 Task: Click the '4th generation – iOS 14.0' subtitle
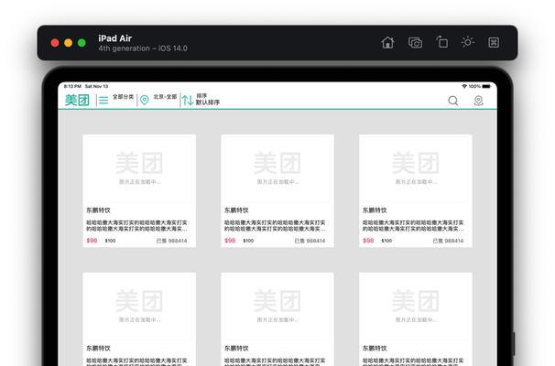(143, 48)
